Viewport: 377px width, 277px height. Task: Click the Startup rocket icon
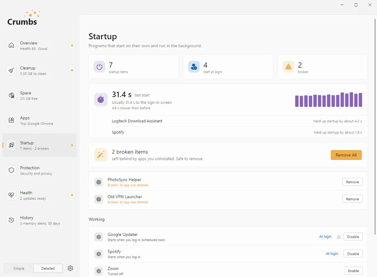pos(11,145)
